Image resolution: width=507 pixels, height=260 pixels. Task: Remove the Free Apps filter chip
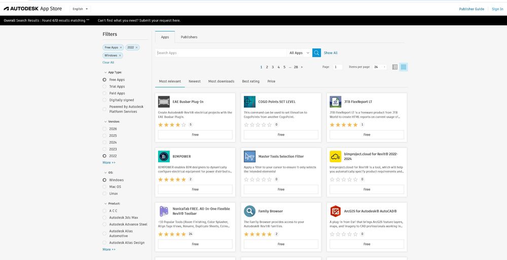121,48
